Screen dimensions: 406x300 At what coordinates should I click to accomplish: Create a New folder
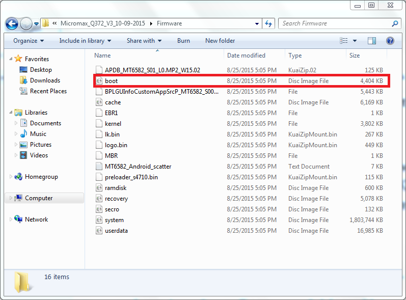click(220, 41)
